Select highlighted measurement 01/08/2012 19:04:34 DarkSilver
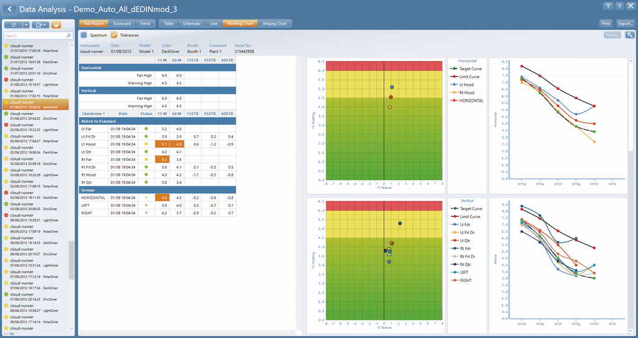The width and height of the screenshot is (638, 338). [x=36, y=105]
